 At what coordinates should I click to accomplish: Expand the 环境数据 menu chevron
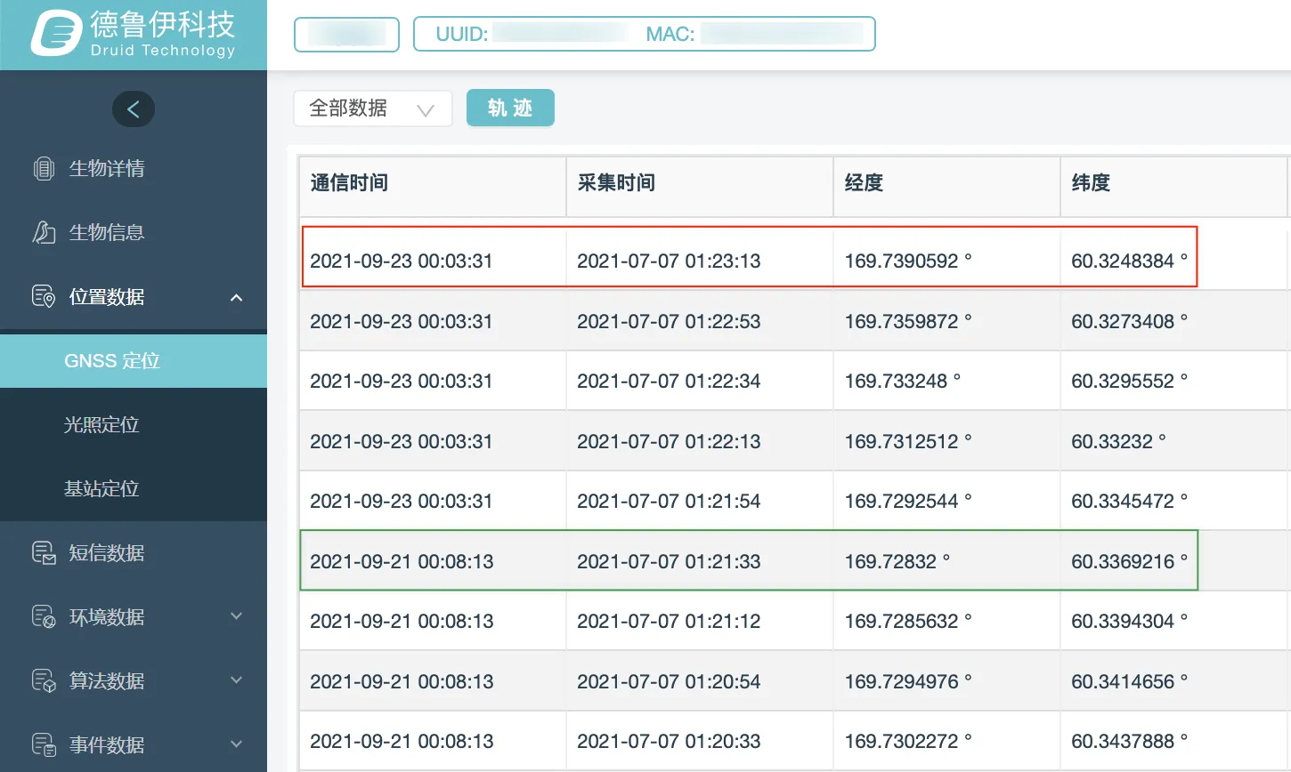tap(236, 616)
